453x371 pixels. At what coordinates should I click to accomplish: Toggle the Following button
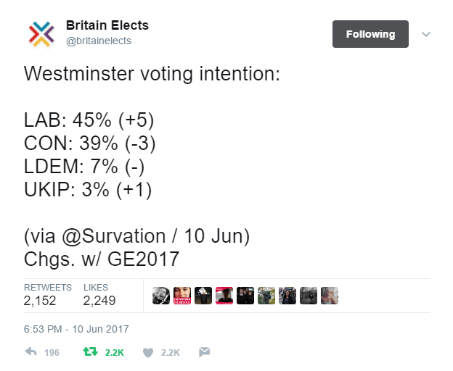coord(370,34)
